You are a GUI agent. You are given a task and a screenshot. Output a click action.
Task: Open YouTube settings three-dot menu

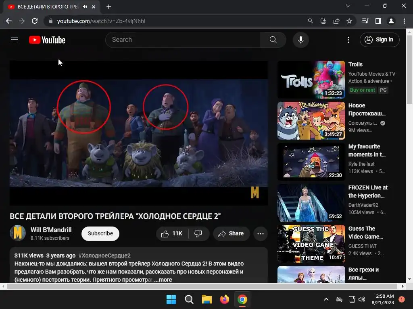point(348,40)
